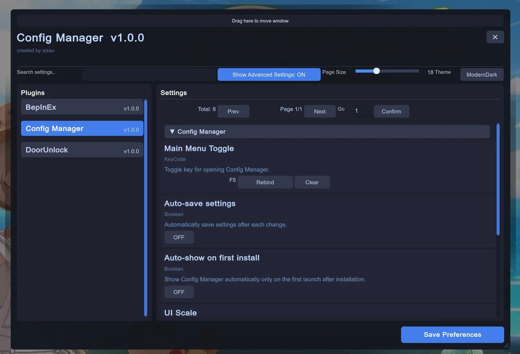Clear the Main Menu Toggle keybind
The width and height of the screenshot is (520, 354).
pos(312,182)
